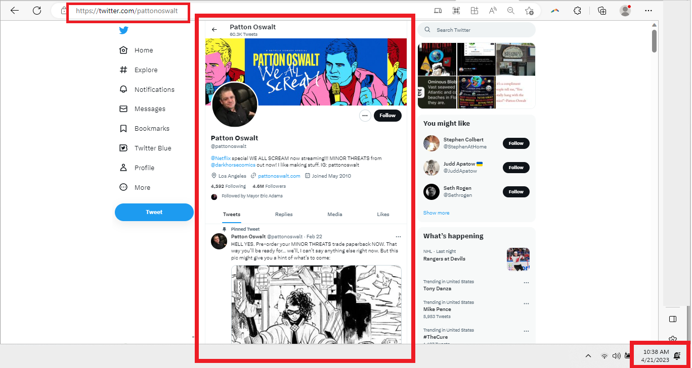
Task: Open the Breadness storefront media thumbnail
Action: pyautogui.click(x=515, y=59)
